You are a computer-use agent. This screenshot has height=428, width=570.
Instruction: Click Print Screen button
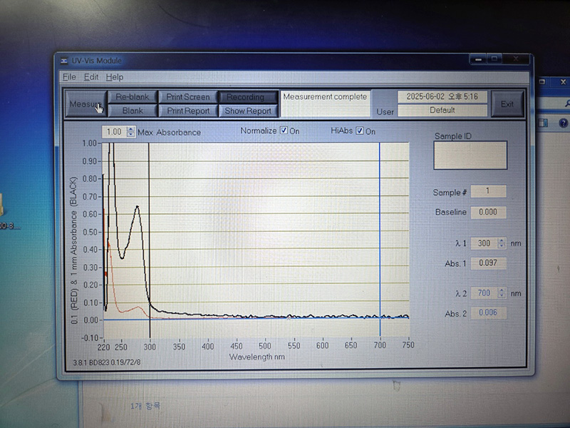pos(187,97)
